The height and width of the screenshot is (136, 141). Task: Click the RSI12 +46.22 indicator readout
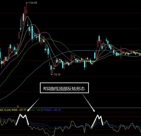(x=36, y=110)
